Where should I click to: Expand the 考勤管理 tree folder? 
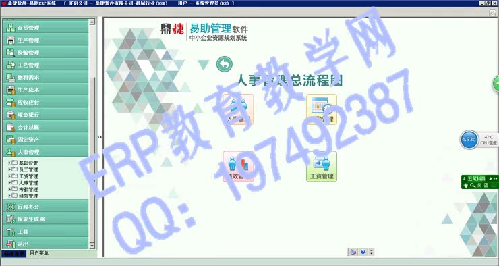pos(9,189)
